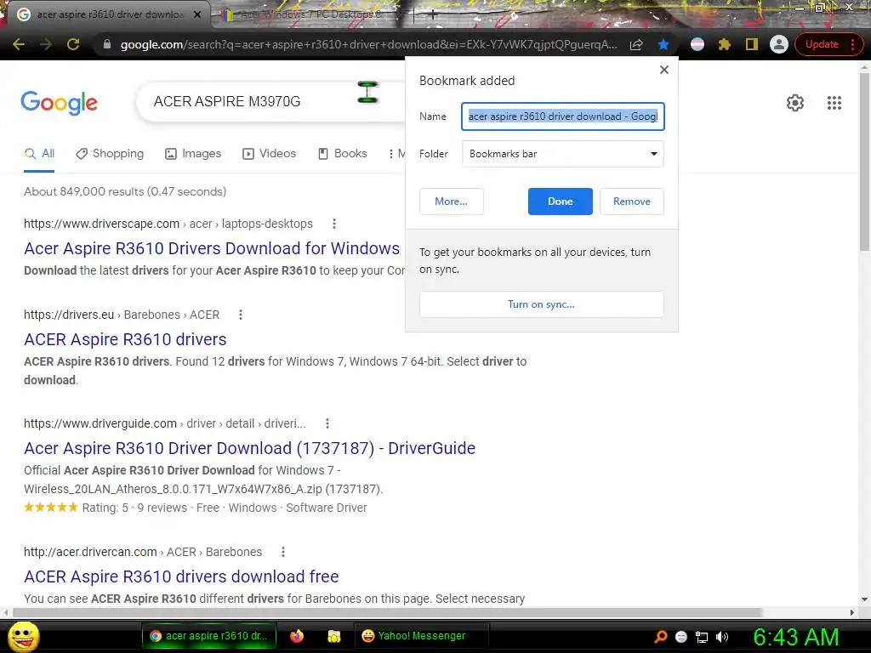Open the Chrome profile avatar
Viewport: 871px width, 653px height.
(779, 44)
